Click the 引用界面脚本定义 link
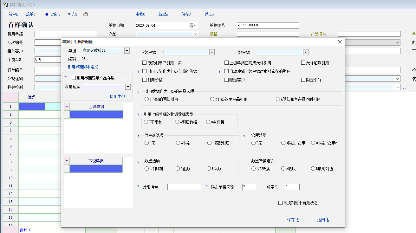Image resolution: width=416 pixels, height=233 pixels. 83,67
